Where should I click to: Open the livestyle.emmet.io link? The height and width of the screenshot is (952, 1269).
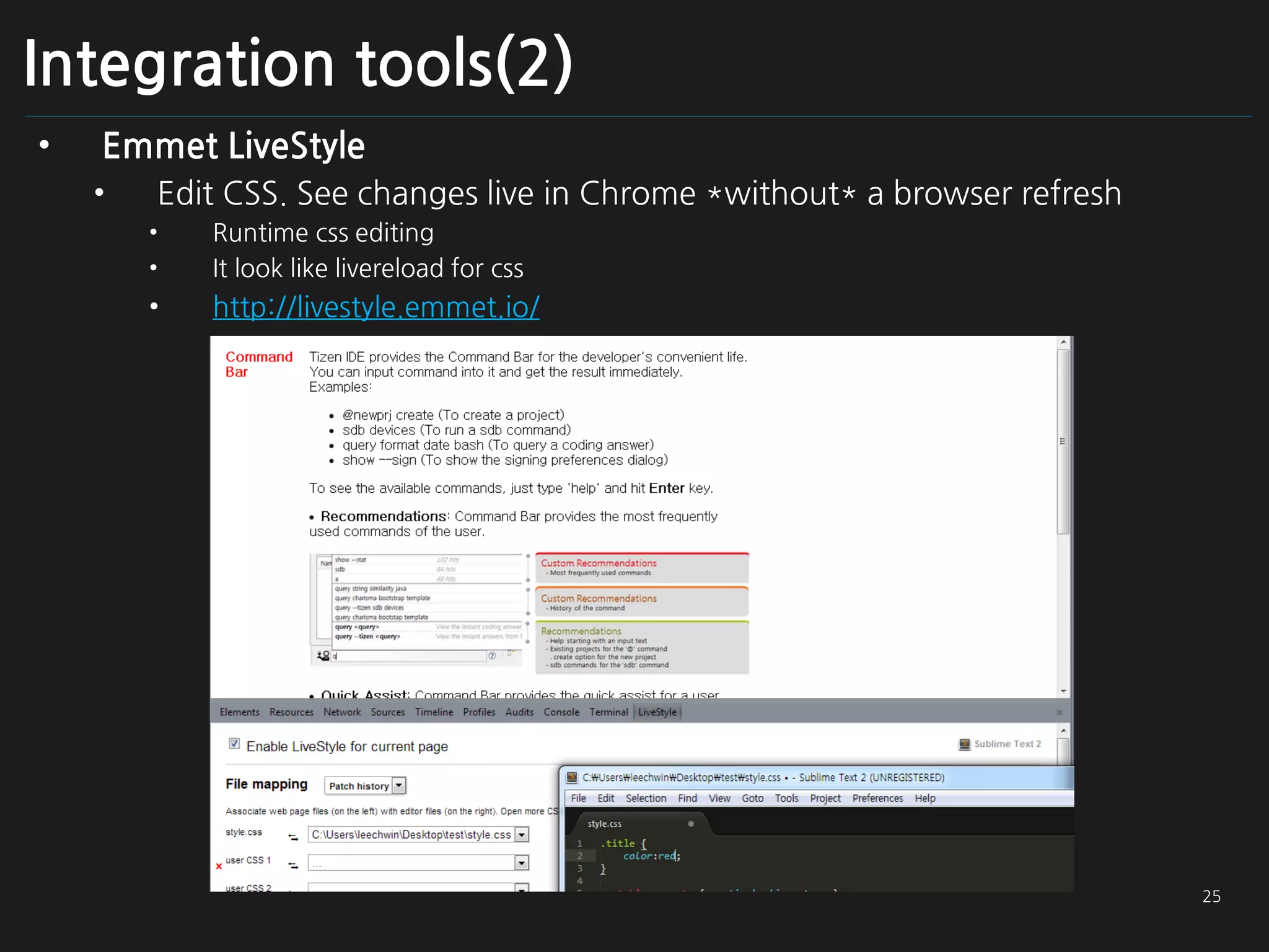pos(375,307)
